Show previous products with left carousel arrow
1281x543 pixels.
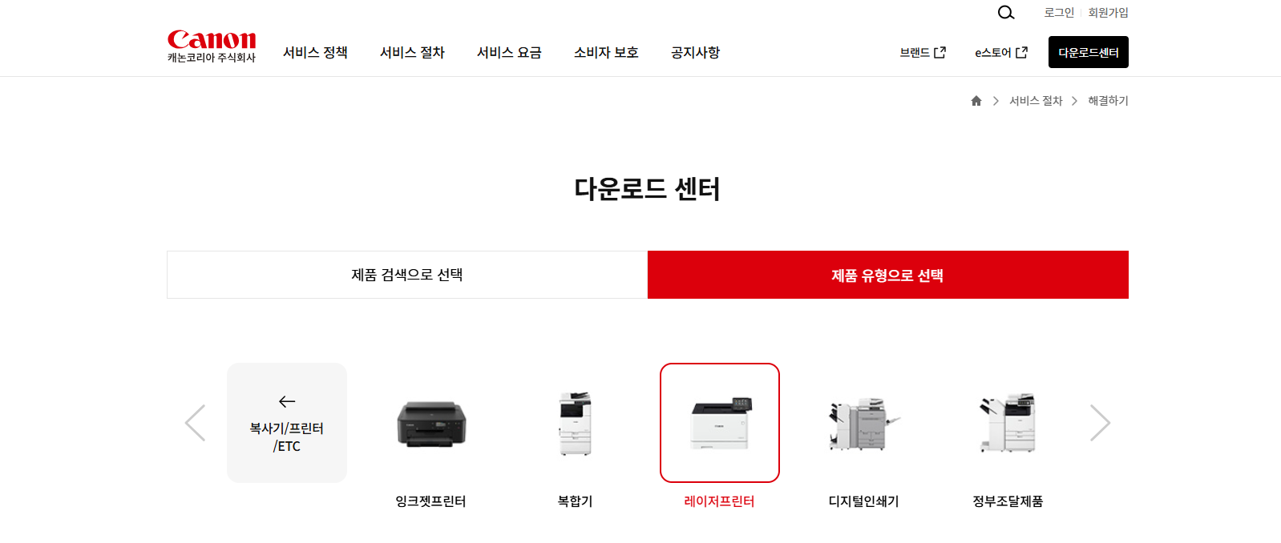tap(195, 423)
